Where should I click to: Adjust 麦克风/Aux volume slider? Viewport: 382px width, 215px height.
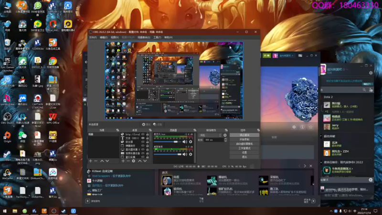click(168, 141)
